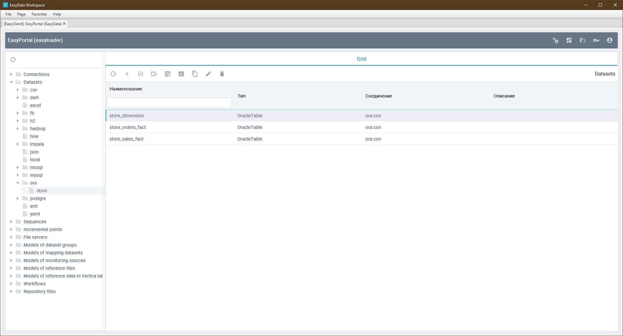The image size is (623, 336).
Task: Expand the Sequences node
Action: pos(11,222)
